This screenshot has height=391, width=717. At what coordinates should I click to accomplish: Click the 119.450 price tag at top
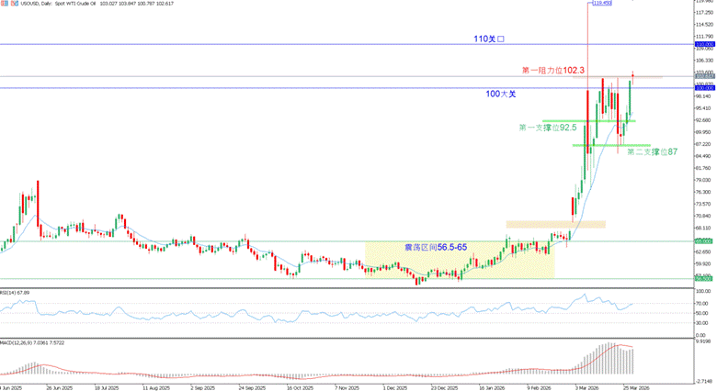pos(602,3)
